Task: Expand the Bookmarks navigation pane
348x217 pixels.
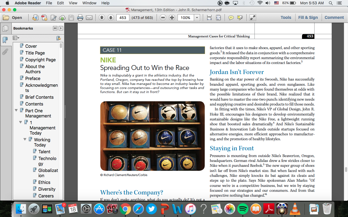Action: coord(61,28)
